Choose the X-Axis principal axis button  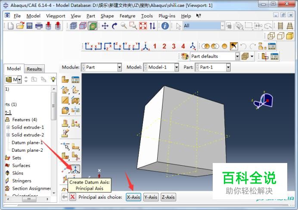(x=133, y=197)
